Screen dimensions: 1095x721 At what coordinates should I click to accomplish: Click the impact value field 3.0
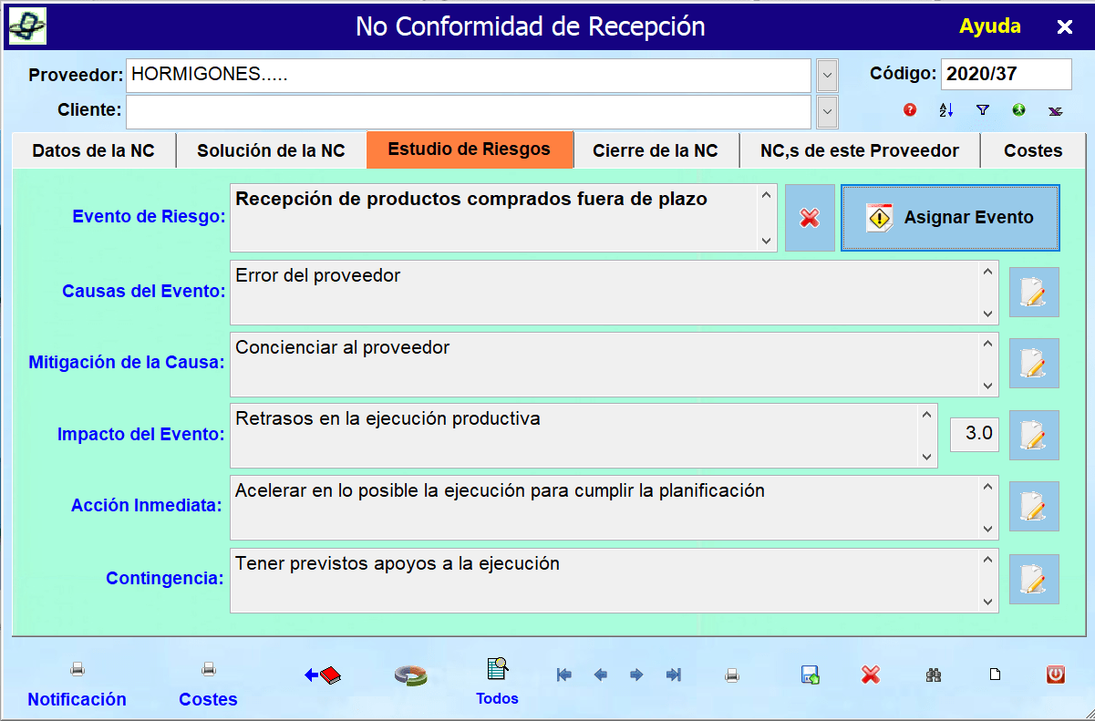[975, 434]
